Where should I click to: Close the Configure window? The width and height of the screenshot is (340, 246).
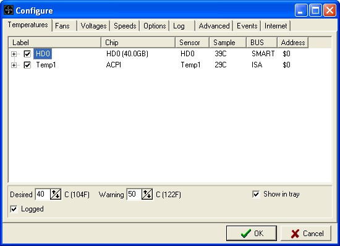click(x=329, y=10)
